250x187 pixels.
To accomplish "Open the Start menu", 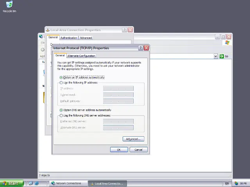I will coord(10,183).
